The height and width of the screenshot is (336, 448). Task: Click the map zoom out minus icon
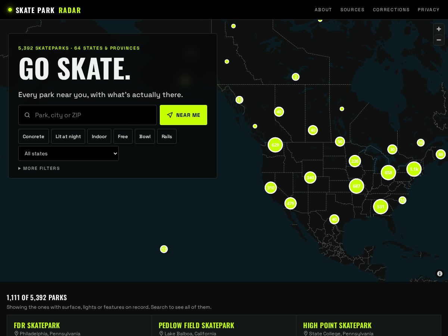tap(439, 40)
